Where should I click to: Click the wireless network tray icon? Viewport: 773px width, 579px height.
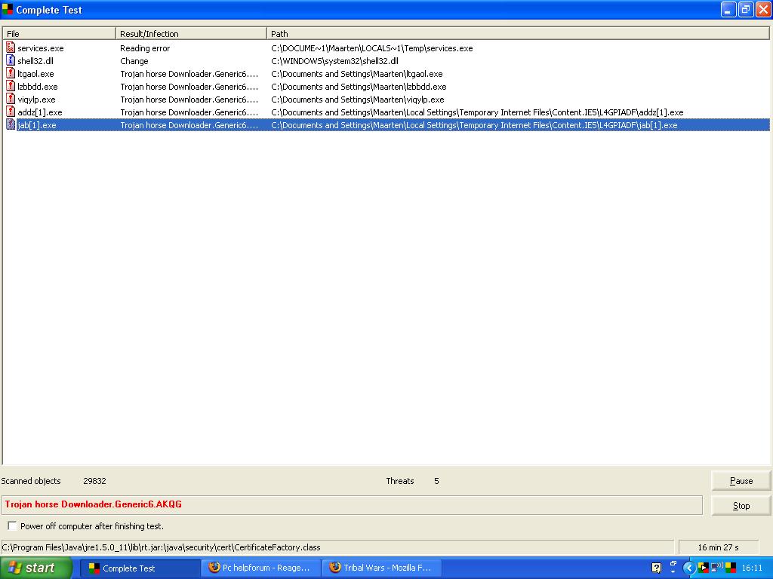[717, 568]
